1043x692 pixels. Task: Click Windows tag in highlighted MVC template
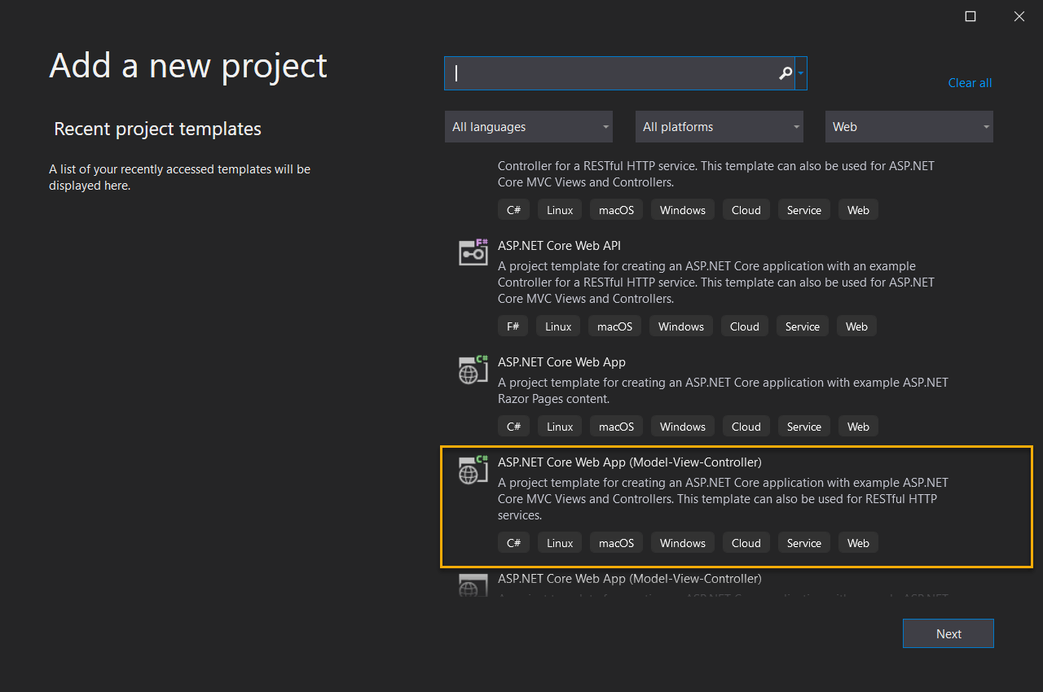tap(683, 543)
